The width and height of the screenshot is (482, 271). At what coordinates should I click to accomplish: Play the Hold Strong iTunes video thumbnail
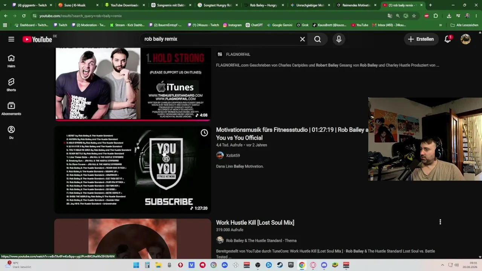[x=133, y=84]
